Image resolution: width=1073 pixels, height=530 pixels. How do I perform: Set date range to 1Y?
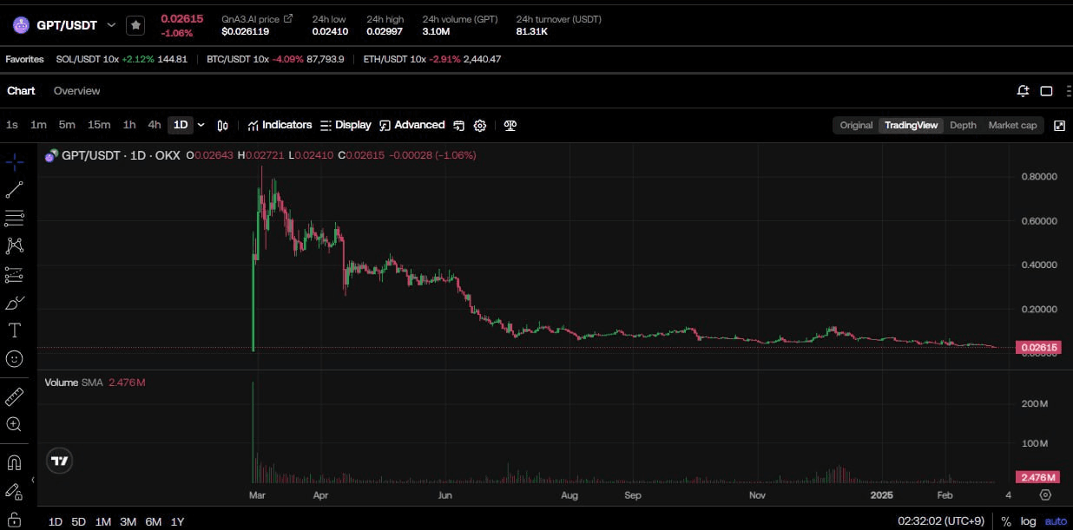coord(178,521)
